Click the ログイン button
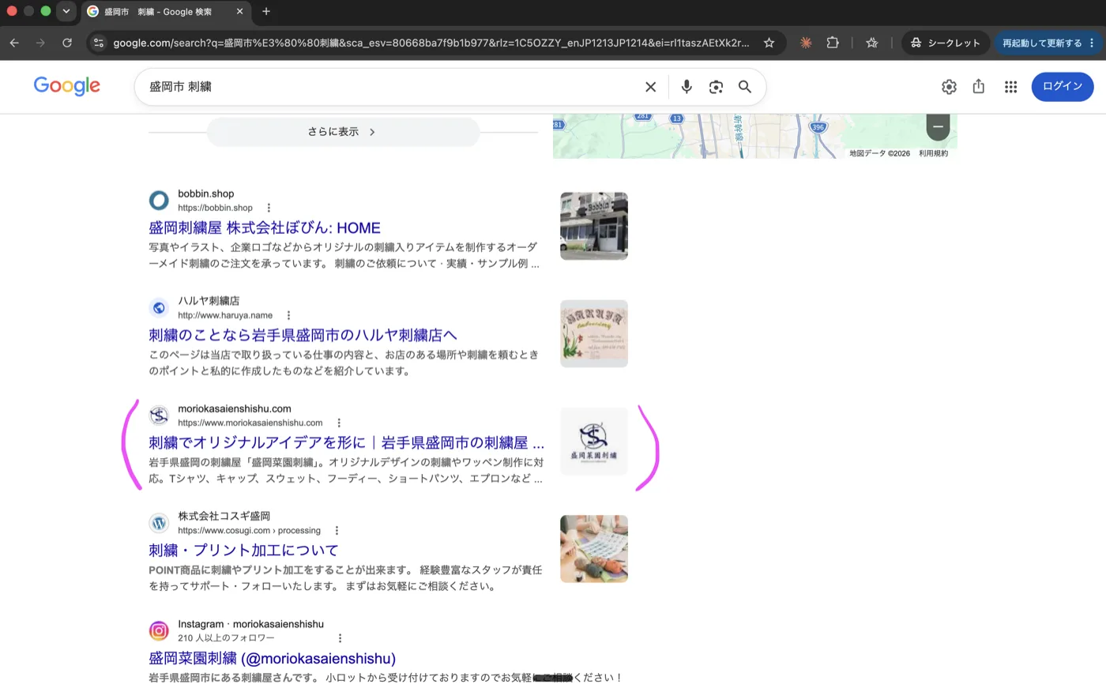Viewport: 1106px width, 688px height. [1063, 86]
